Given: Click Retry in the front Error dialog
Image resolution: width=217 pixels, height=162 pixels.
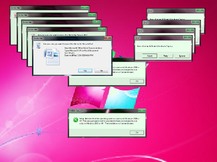Looking at the screenshot, I should 166,56.
